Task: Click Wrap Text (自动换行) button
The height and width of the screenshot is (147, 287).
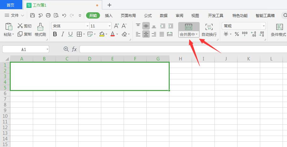Action: [x=209, y=30]
